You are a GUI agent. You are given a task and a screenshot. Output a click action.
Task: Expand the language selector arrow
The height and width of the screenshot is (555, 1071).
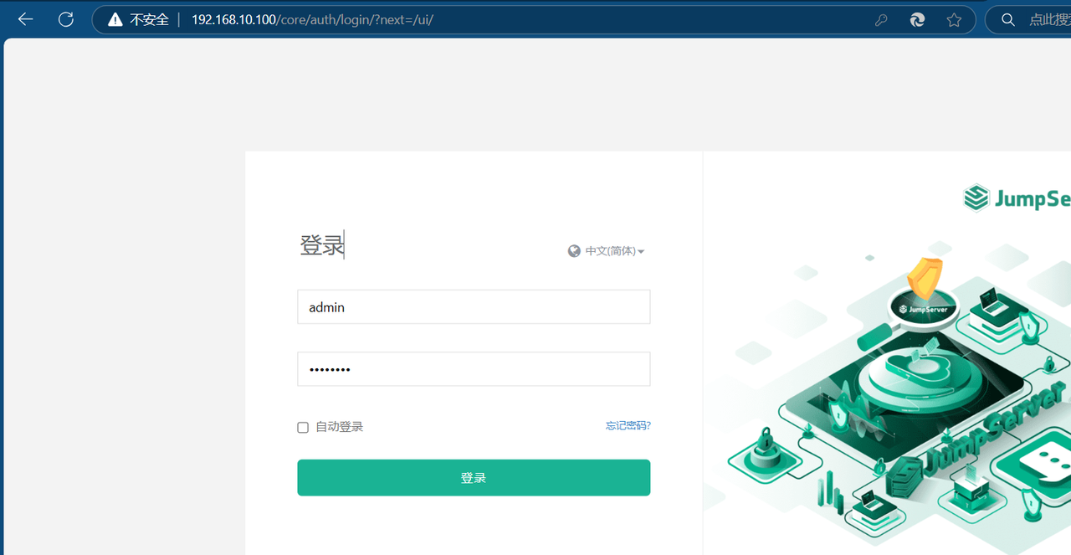(x=641, y=251)
